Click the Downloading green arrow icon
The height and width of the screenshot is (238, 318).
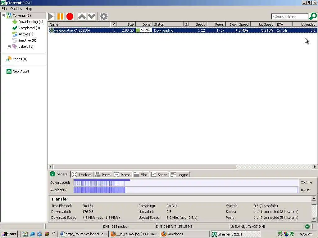point(15,22)
